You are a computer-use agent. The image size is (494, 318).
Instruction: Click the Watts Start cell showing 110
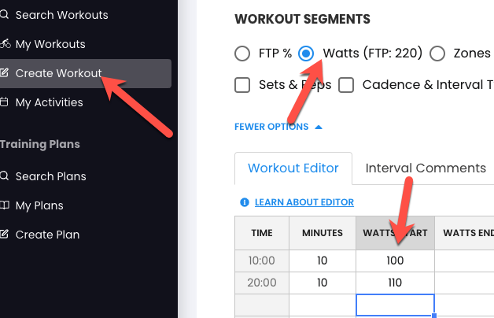point(395,283)
